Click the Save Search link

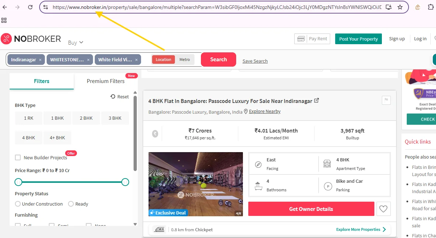coord(255,61)
